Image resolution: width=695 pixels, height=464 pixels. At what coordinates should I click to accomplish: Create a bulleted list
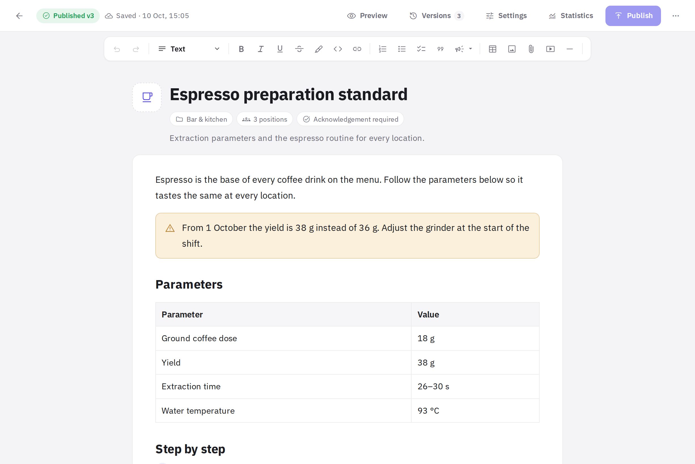coord(402,49)
